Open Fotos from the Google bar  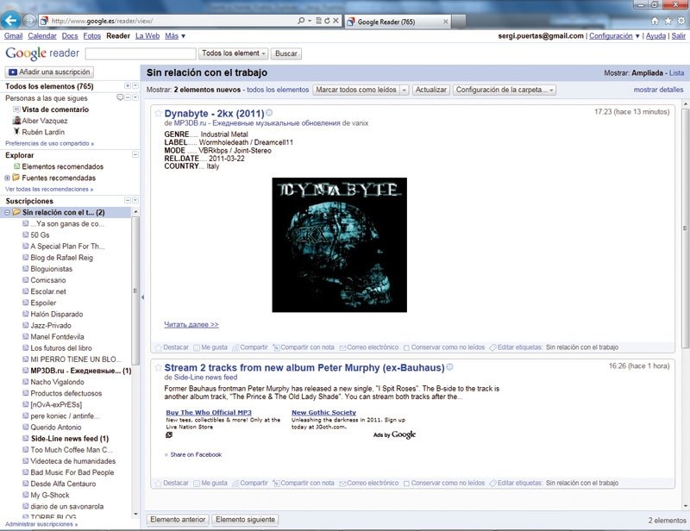[92, 36]
